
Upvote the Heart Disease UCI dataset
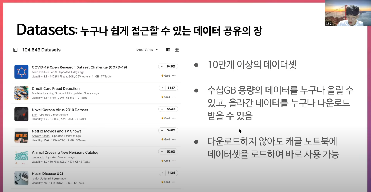pyautogui.click(x=162, y=173)
